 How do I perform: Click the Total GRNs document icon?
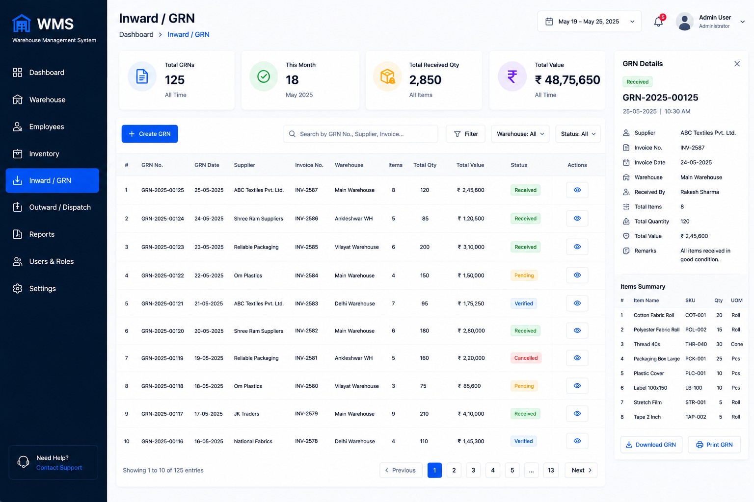[x=142, y=76]
